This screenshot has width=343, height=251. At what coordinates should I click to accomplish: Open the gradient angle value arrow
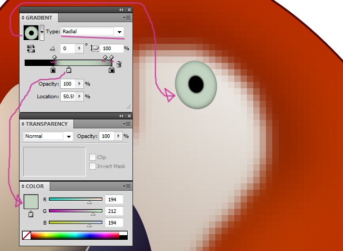tap(80, 48)
